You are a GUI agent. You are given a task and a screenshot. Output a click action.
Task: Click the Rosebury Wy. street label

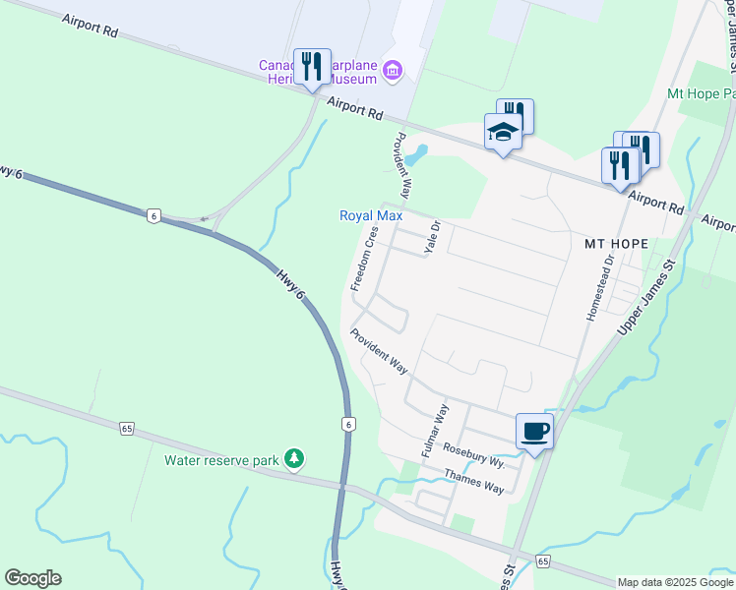(x=474, y=455)
